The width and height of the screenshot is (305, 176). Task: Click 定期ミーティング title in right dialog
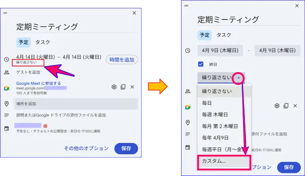228,20
